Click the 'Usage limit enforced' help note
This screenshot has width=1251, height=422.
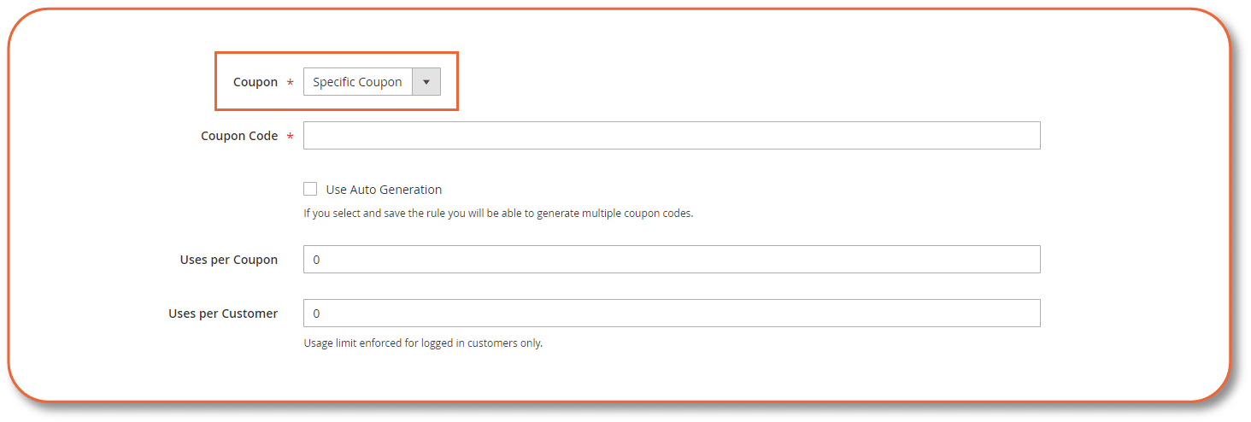(x=423, y=343)
